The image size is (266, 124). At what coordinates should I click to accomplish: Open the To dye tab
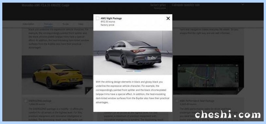click(x=66, y=24)
